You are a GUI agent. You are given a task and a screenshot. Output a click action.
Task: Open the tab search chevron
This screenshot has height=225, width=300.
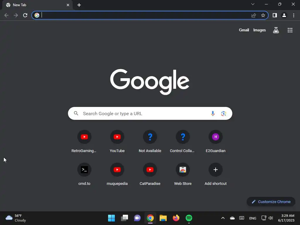[253, 4]
